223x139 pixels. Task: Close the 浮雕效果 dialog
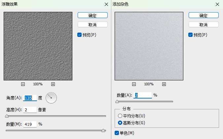tap(106, 4)
